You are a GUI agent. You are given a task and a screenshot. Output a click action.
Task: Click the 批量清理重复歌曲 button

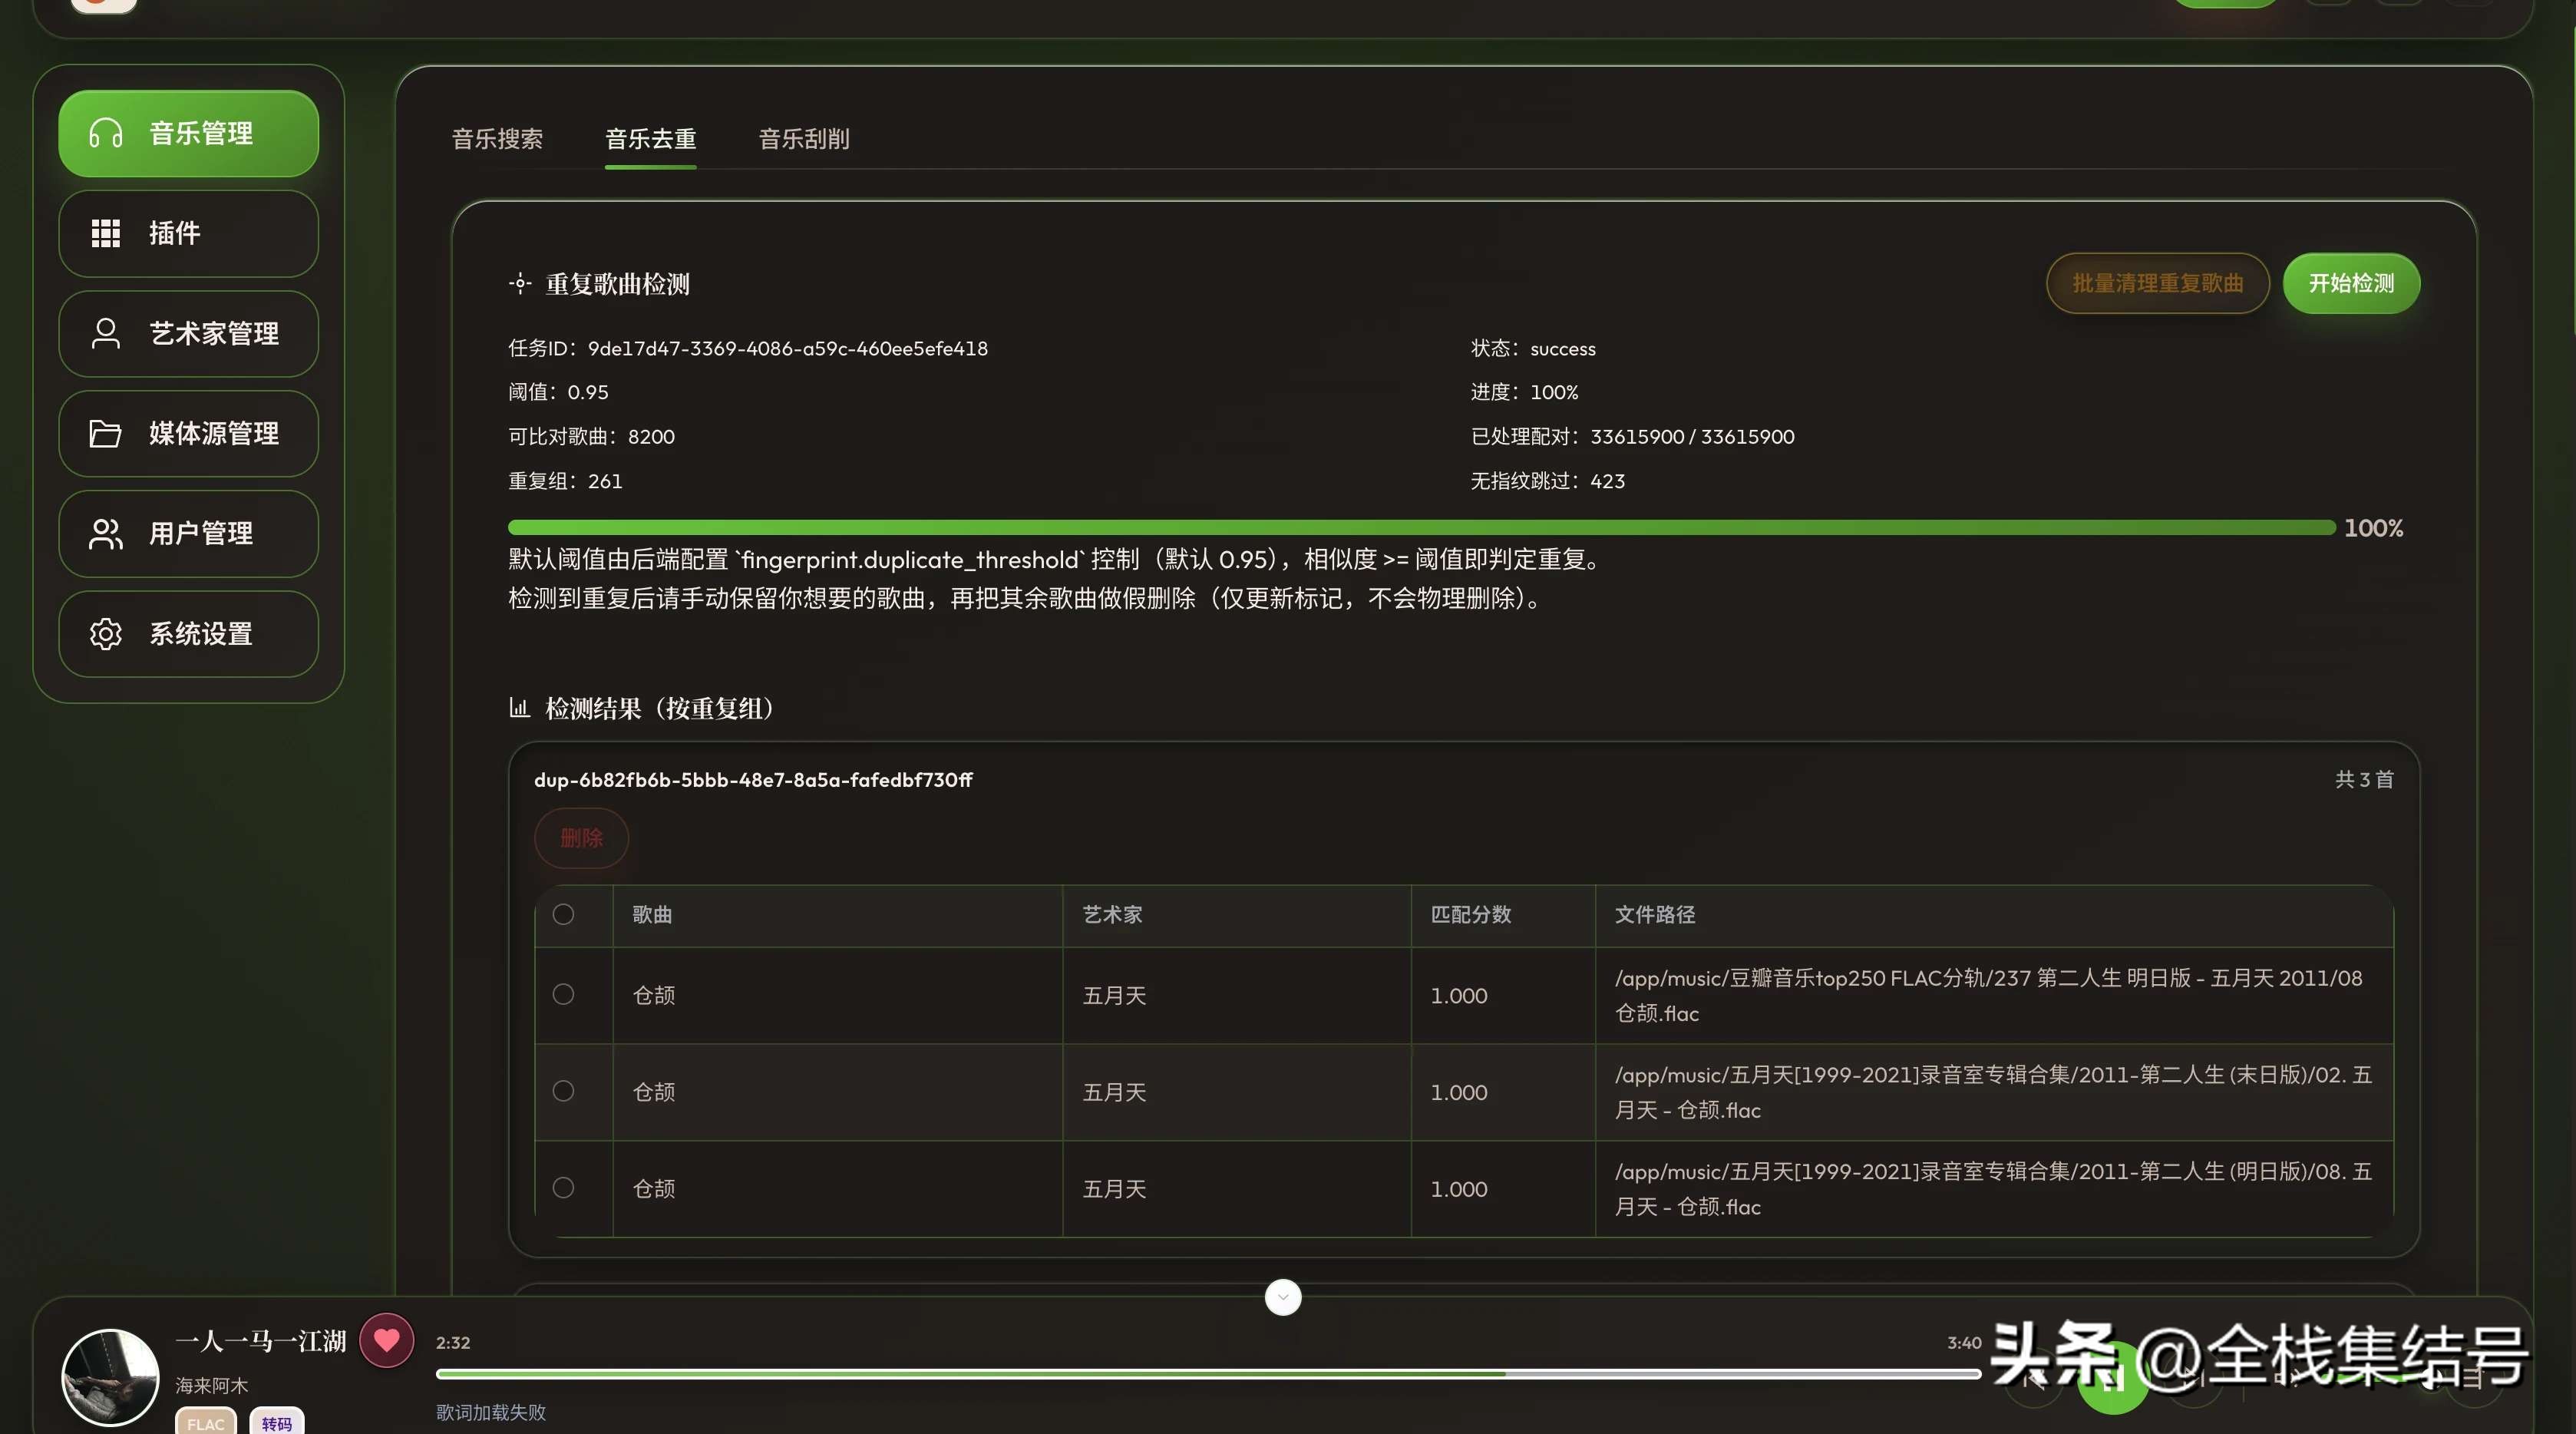point(2157,283)
